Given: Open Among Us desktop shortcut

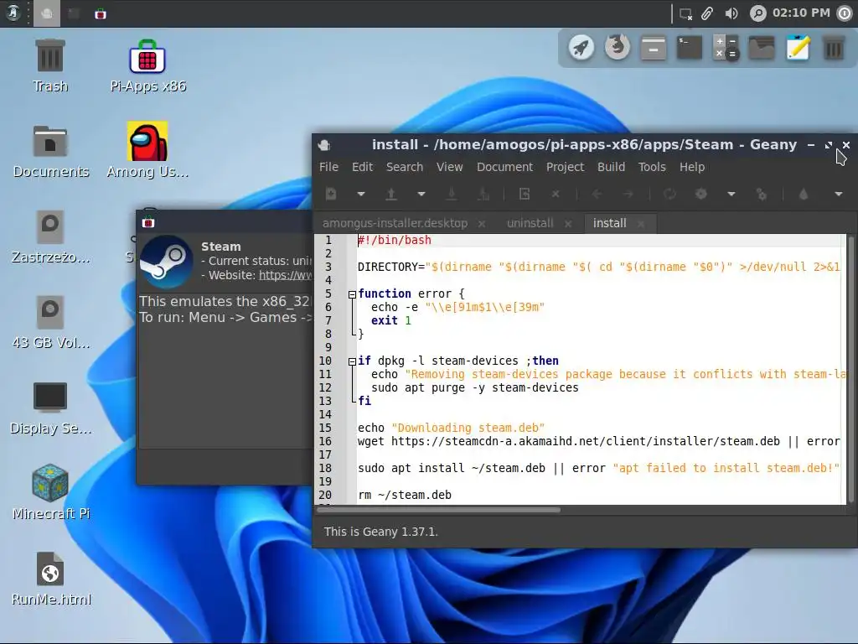Looking at the screenshot, I should pos(147,151).
